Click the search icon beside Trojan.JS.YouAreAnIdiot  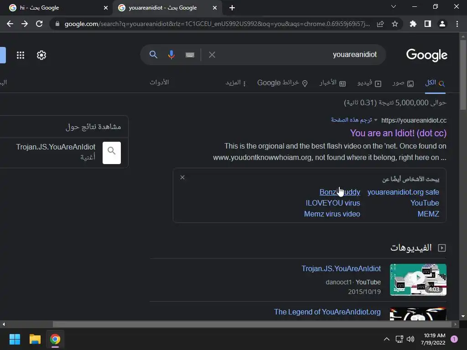click(112, 153)
